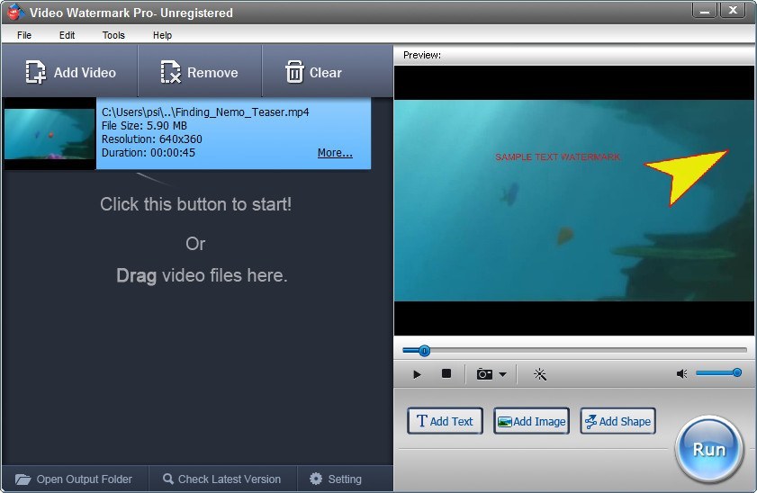The width and height of the screenshot is (757, 493).
Task: Clear the video list
Action: point(314,72)
